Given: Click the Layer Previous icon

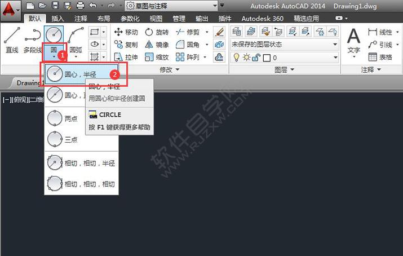Looking at the screenshot, I should point(278,32).
